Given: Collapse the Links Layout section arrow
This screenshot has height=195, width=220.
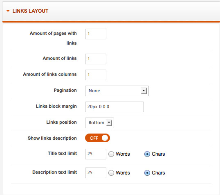Looking at the screenshot, I should click(x=8, y=11).
